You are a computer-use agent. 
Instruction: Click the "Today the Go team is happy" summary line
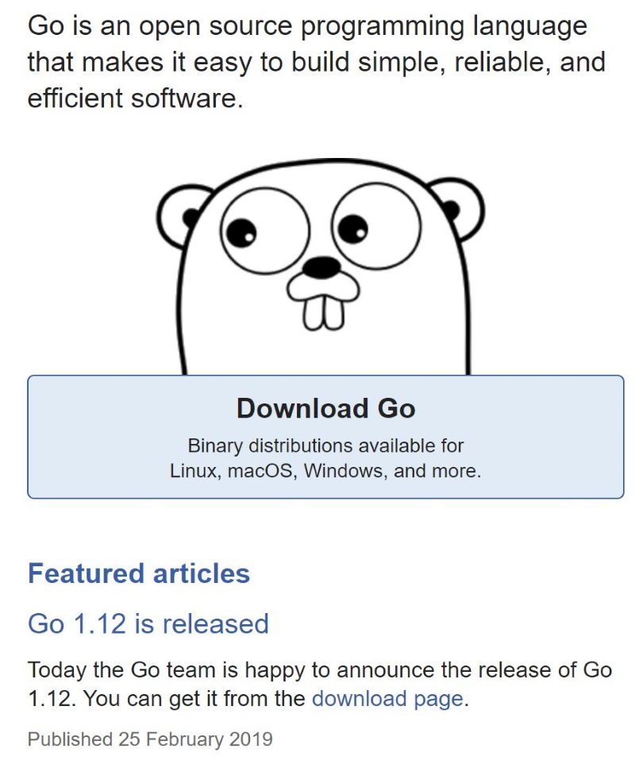tap(319, 669)
